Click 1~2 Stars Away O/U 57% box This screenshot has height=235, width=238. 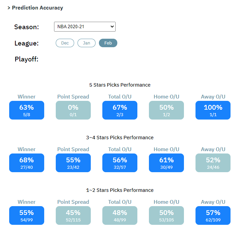pyautogui.click(x=213, y=215)
